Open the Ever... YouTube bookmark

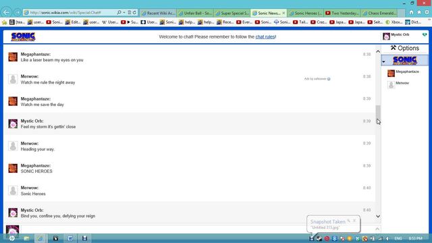244,22
